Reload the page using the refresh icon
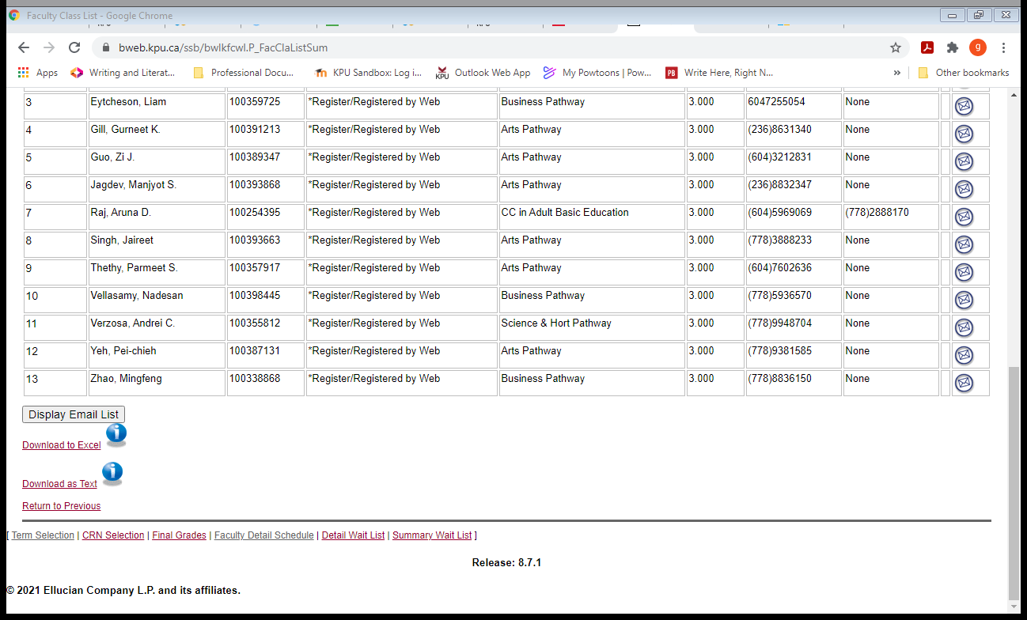 (74, 47)
